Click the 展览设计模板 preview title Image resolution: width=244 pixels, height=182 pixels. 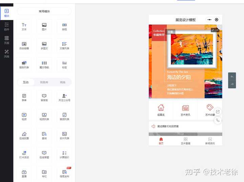coord(185,20)
